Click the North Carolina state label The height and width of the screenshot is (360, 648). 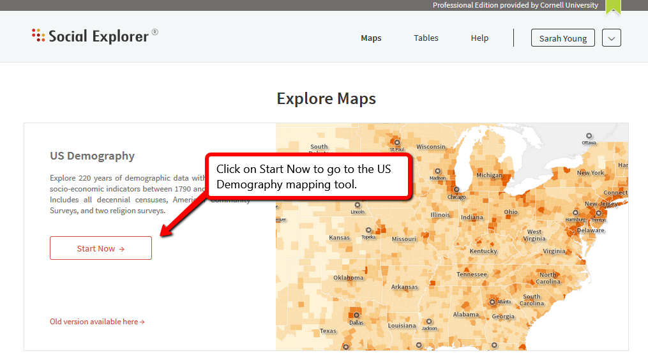tap(548, 278)
